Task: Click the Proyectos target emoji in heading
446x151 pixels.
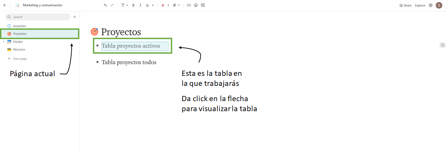Action: 94,32
